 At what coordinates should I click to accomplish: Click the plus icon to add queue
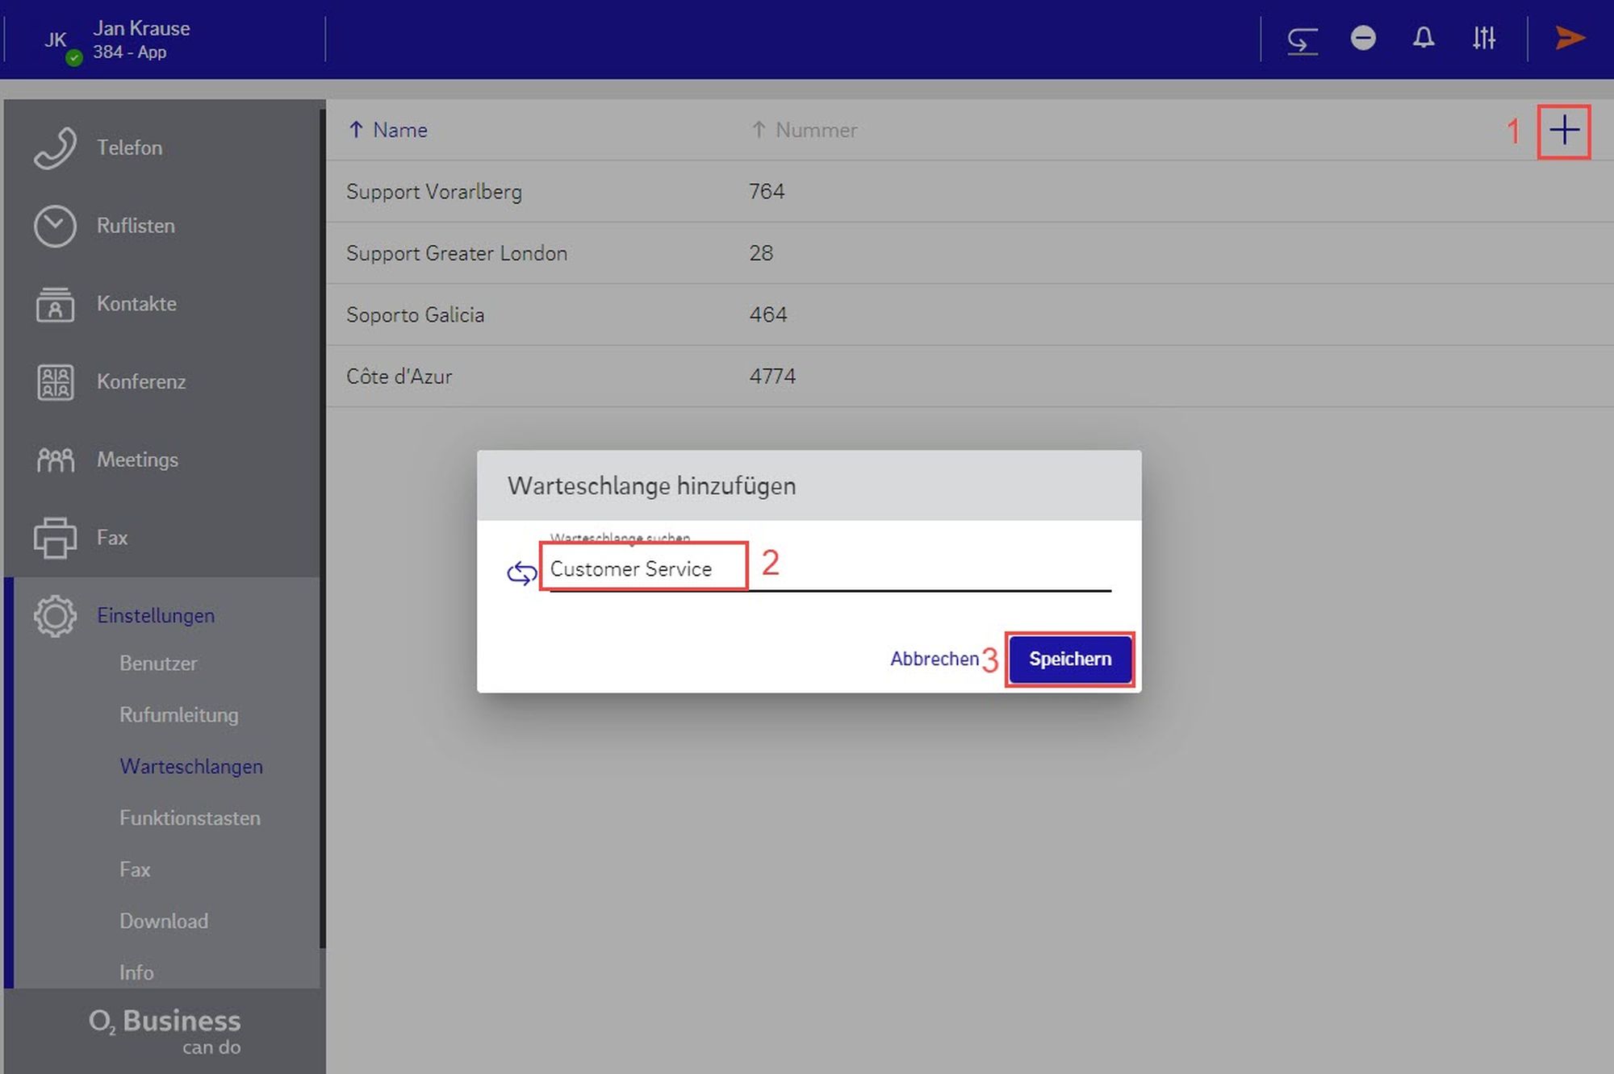(x=1563, y=131)
